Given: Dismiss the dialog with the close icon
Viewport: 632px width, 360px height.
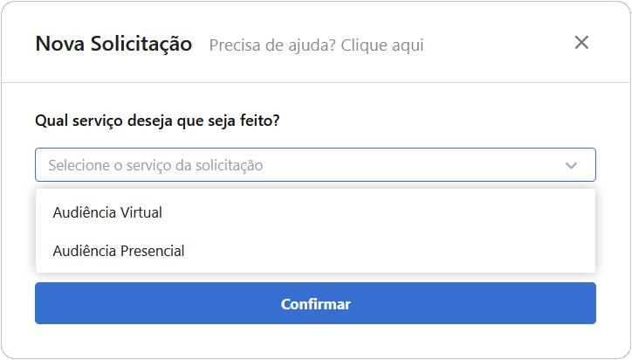Looking at the screenshot, I should click(581, 42).
